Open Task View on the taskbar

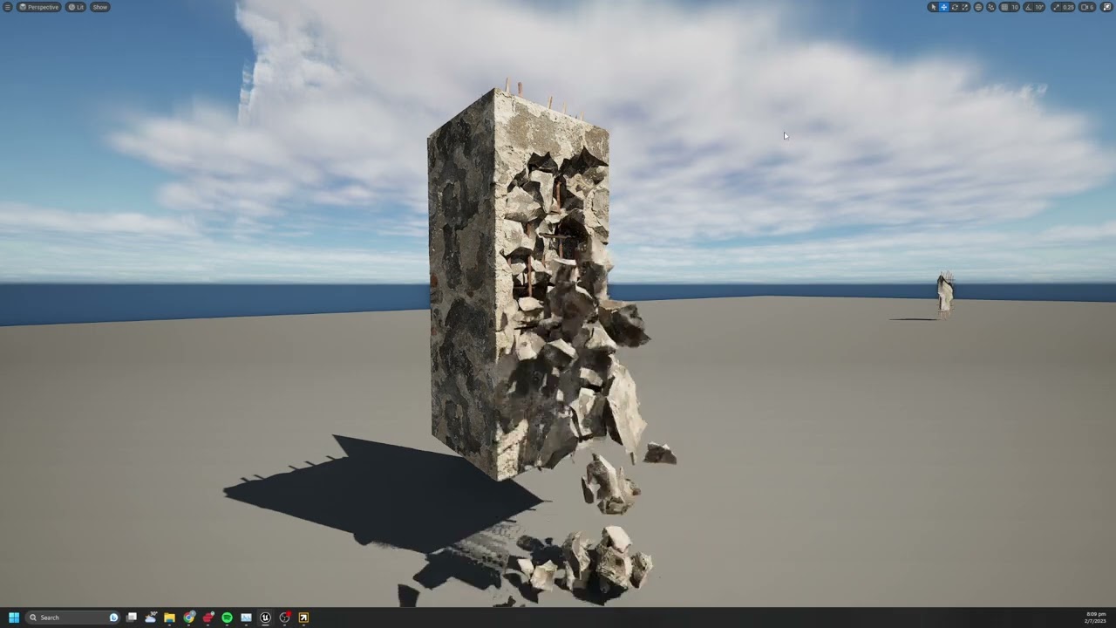click(132, 618)
